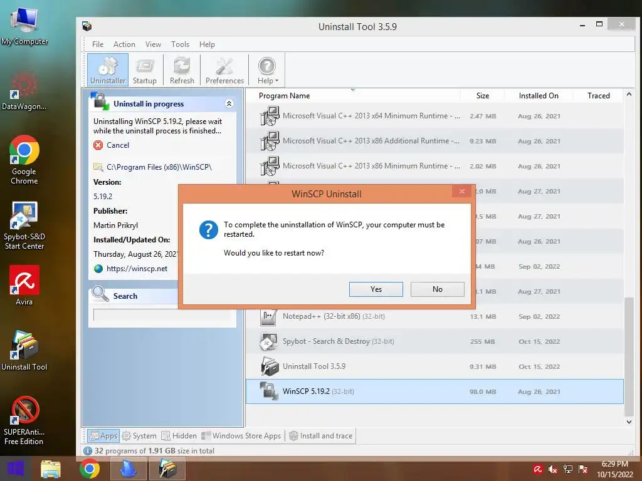642x481 pixels.
Task: Click the WinSCP program icon in list
Action: [269, 391]
